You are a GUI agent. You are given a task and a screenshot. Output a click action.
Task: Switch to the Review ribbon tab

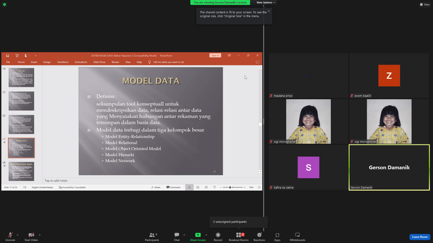coord(115,62)
